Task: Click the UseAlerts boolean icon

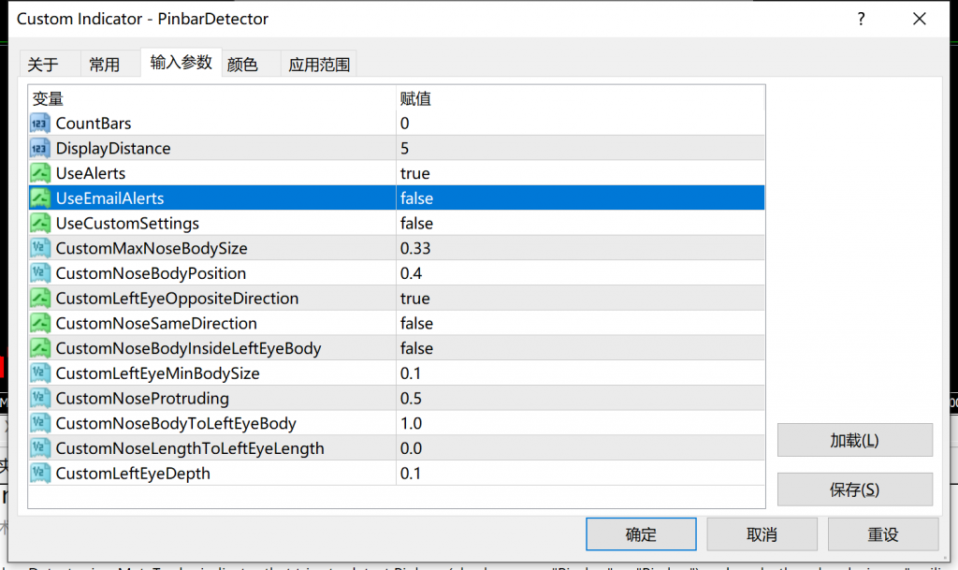Action: pos(40,173)
